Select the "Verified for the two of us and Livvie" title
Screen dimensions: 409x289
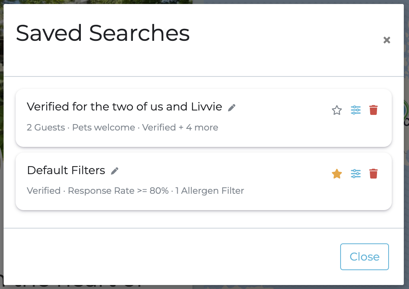[x=124, y=107]
